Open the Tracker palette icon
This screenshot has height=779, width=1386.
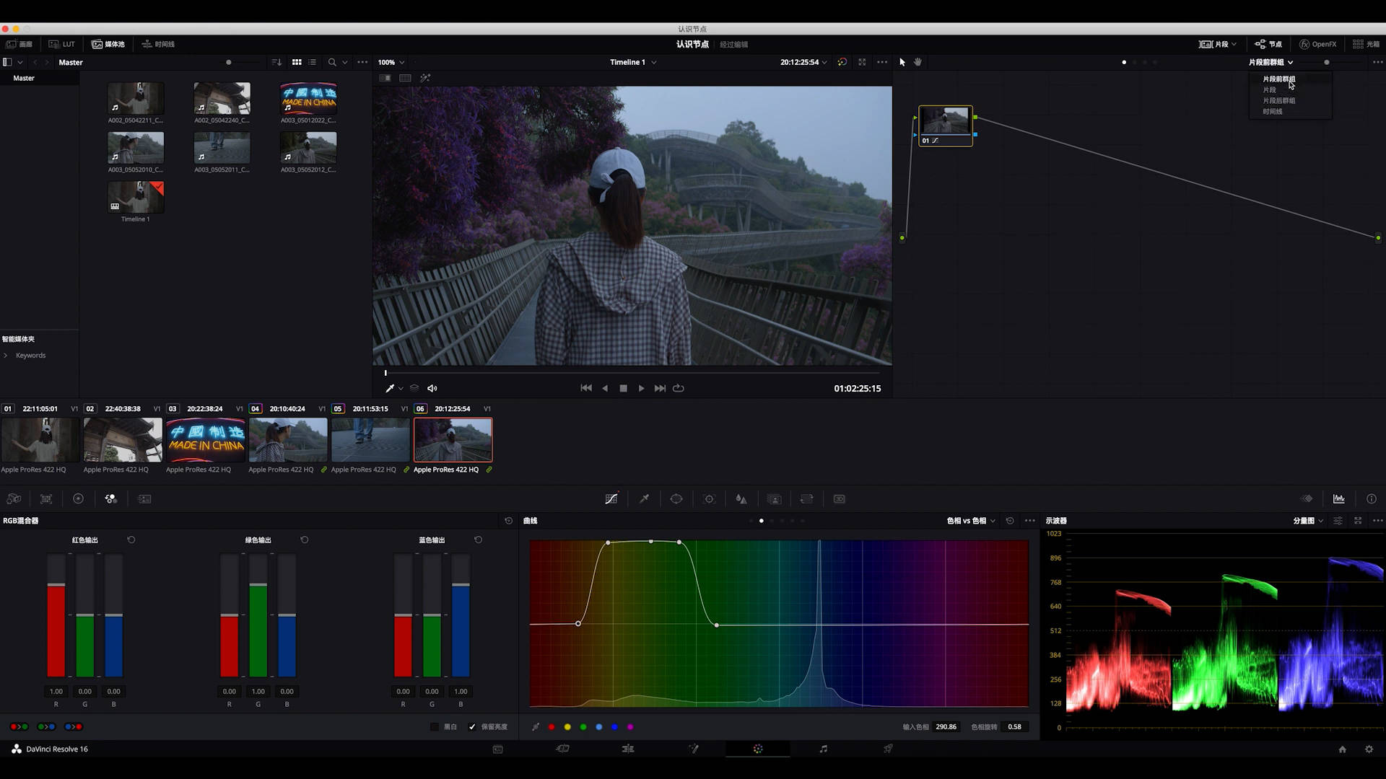(709, 498)
